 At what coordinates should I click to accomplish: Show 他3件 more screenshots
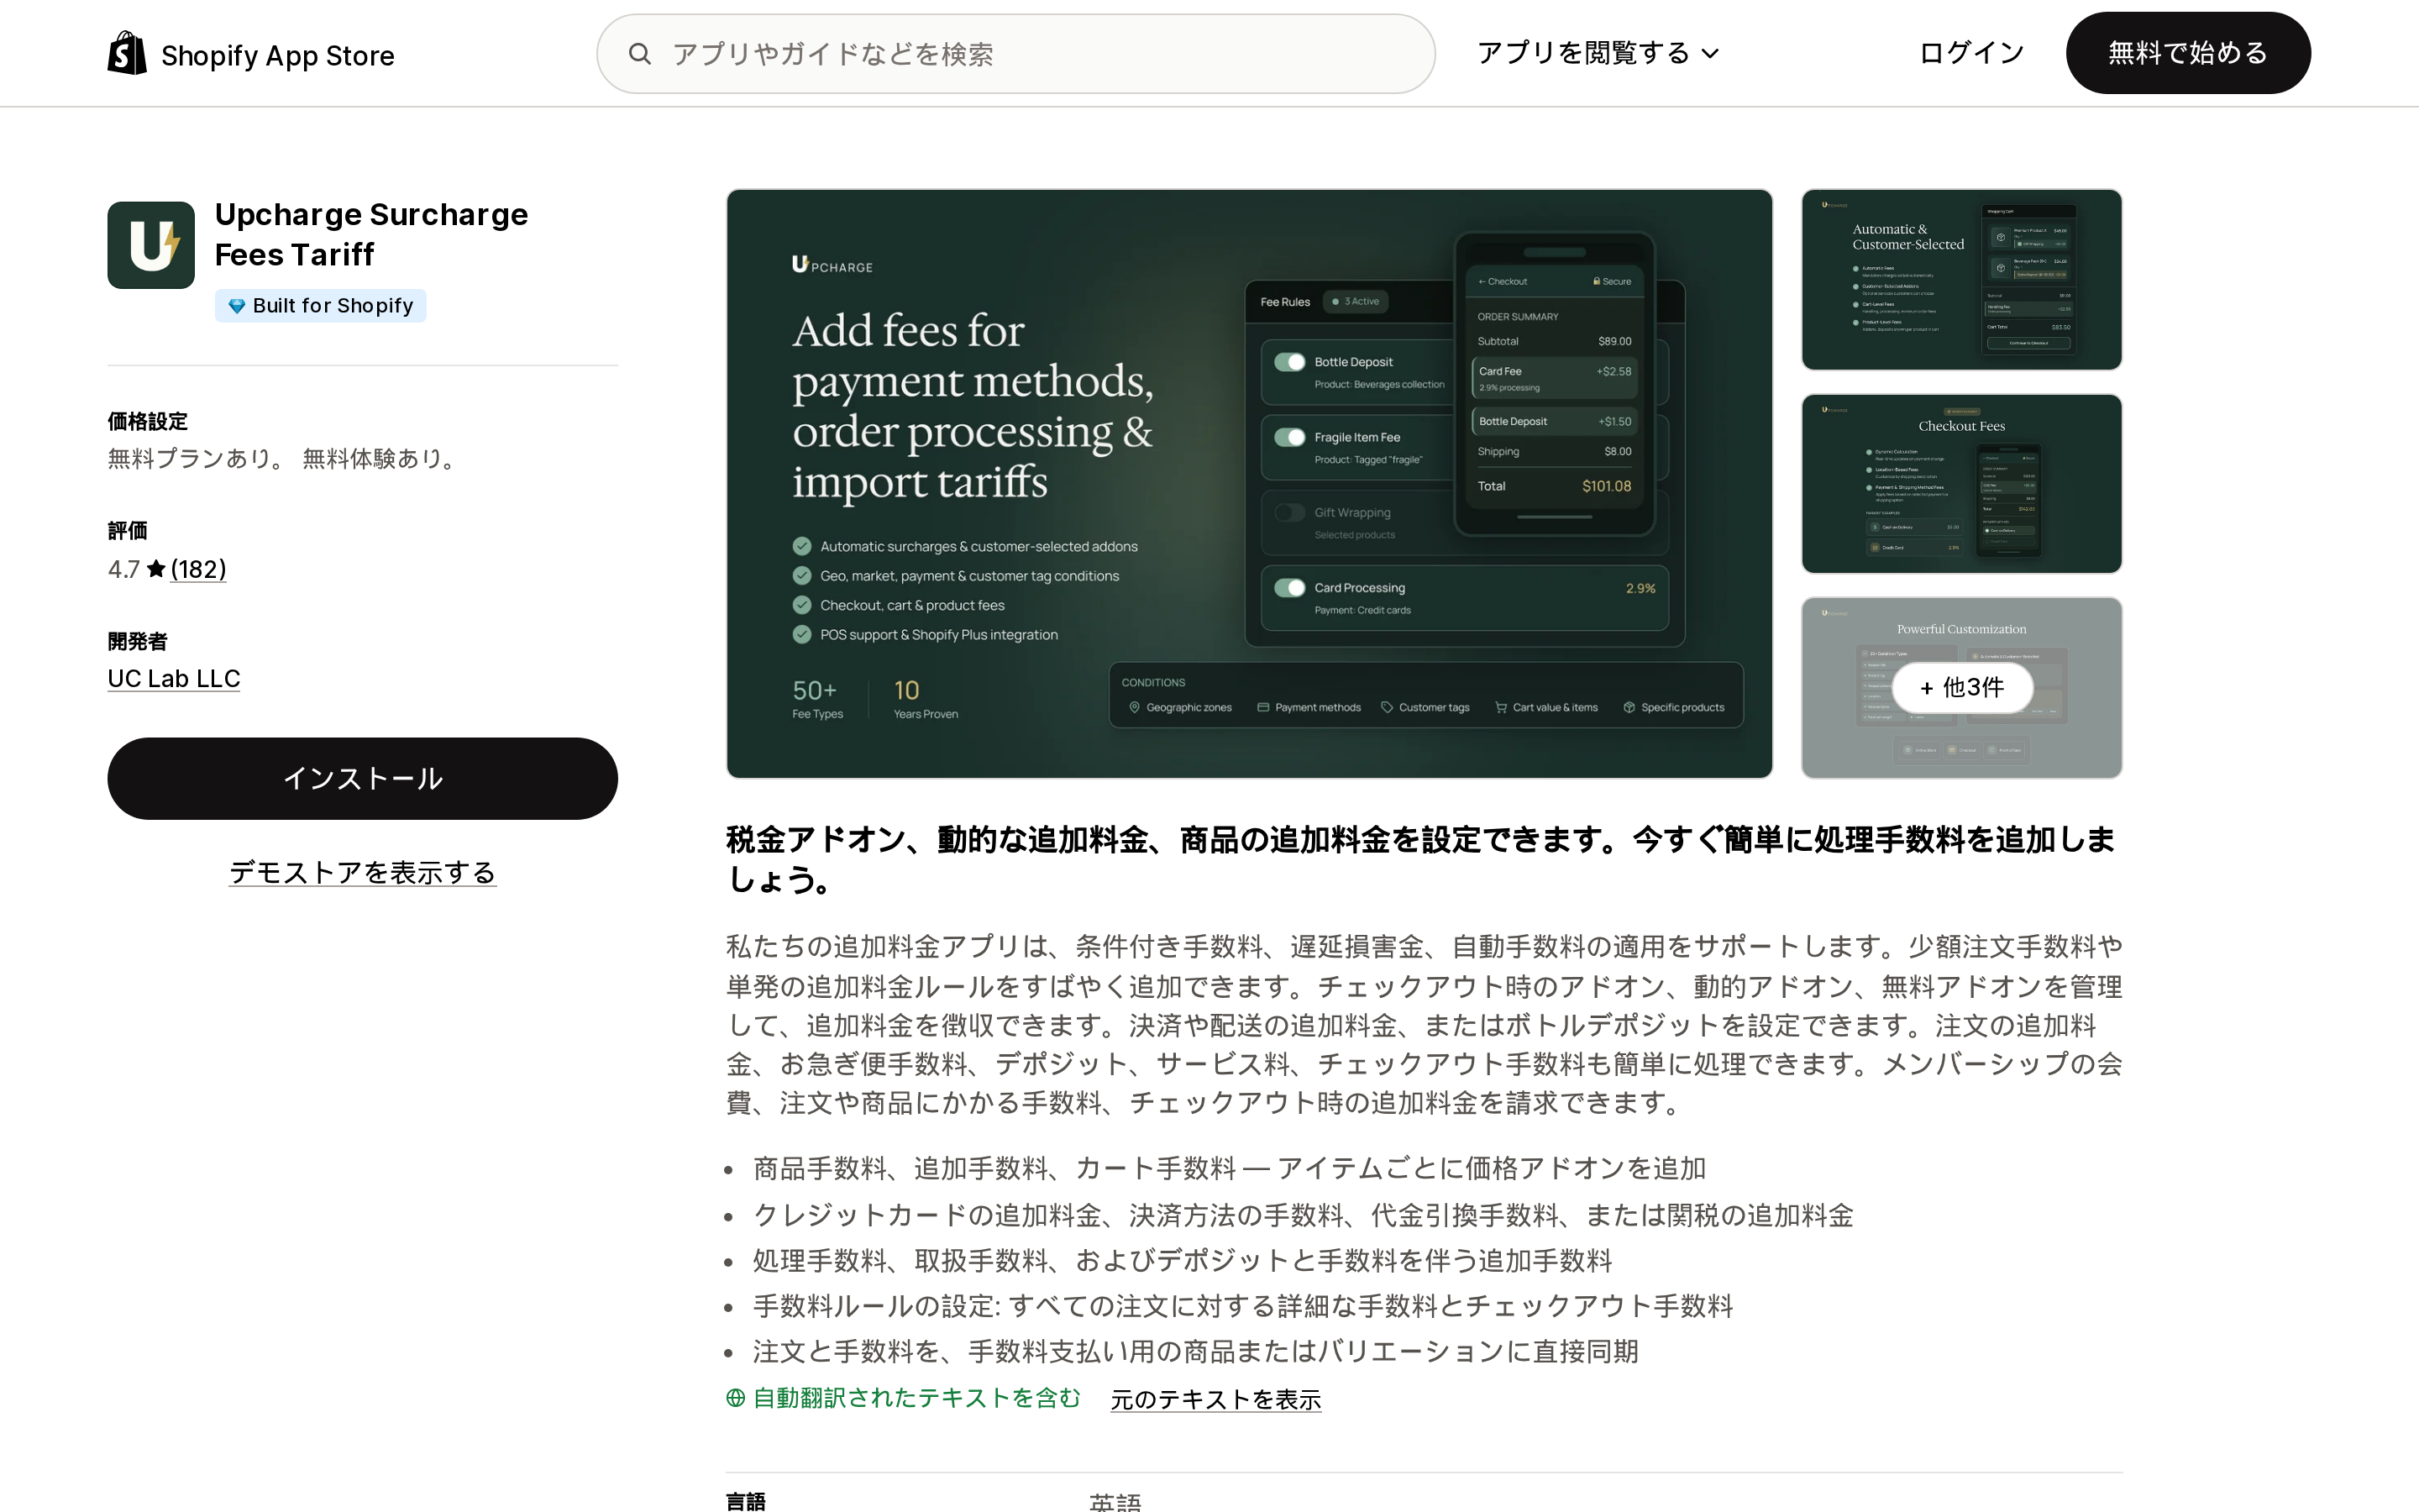coord(1962,688)
